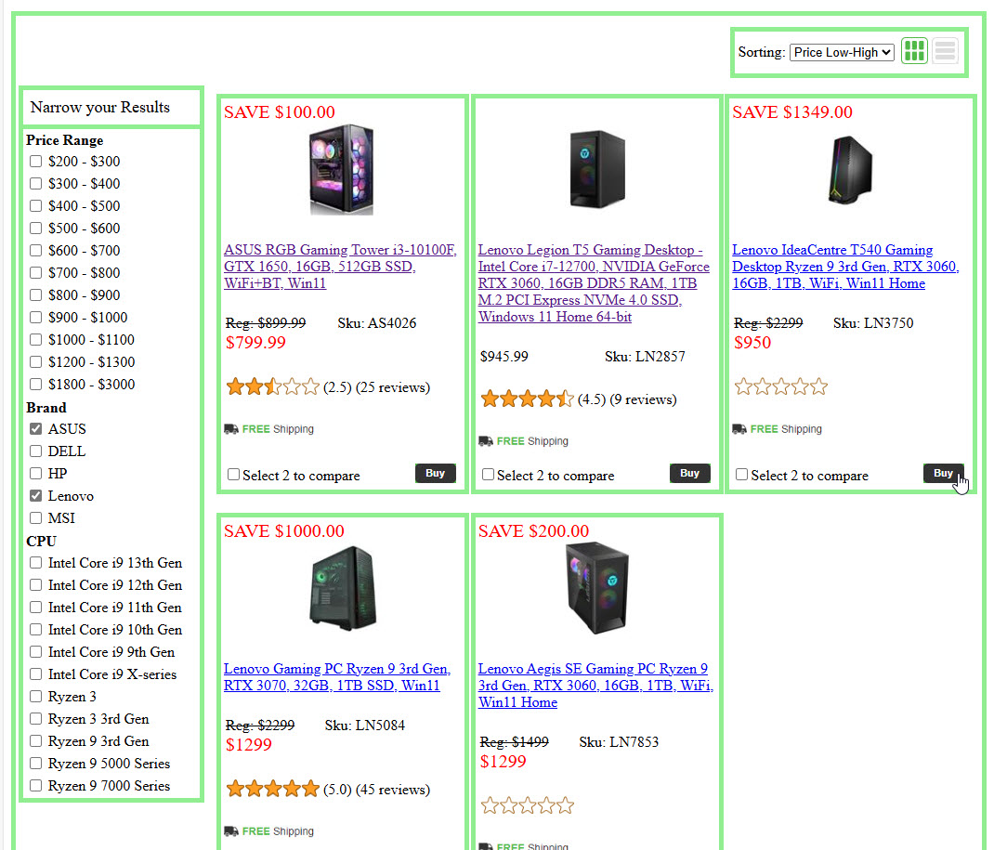Click star rating of Lenovo Legion T5
Image resolution: width=1007 pixels, height=850 pixels.
click(x=527, y=399)
